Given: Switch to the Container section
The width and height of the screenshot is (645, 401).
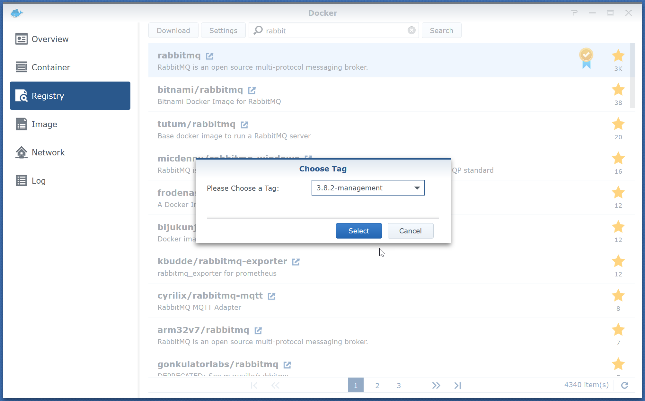Looking at the screenshot, I should coord(51,67).
